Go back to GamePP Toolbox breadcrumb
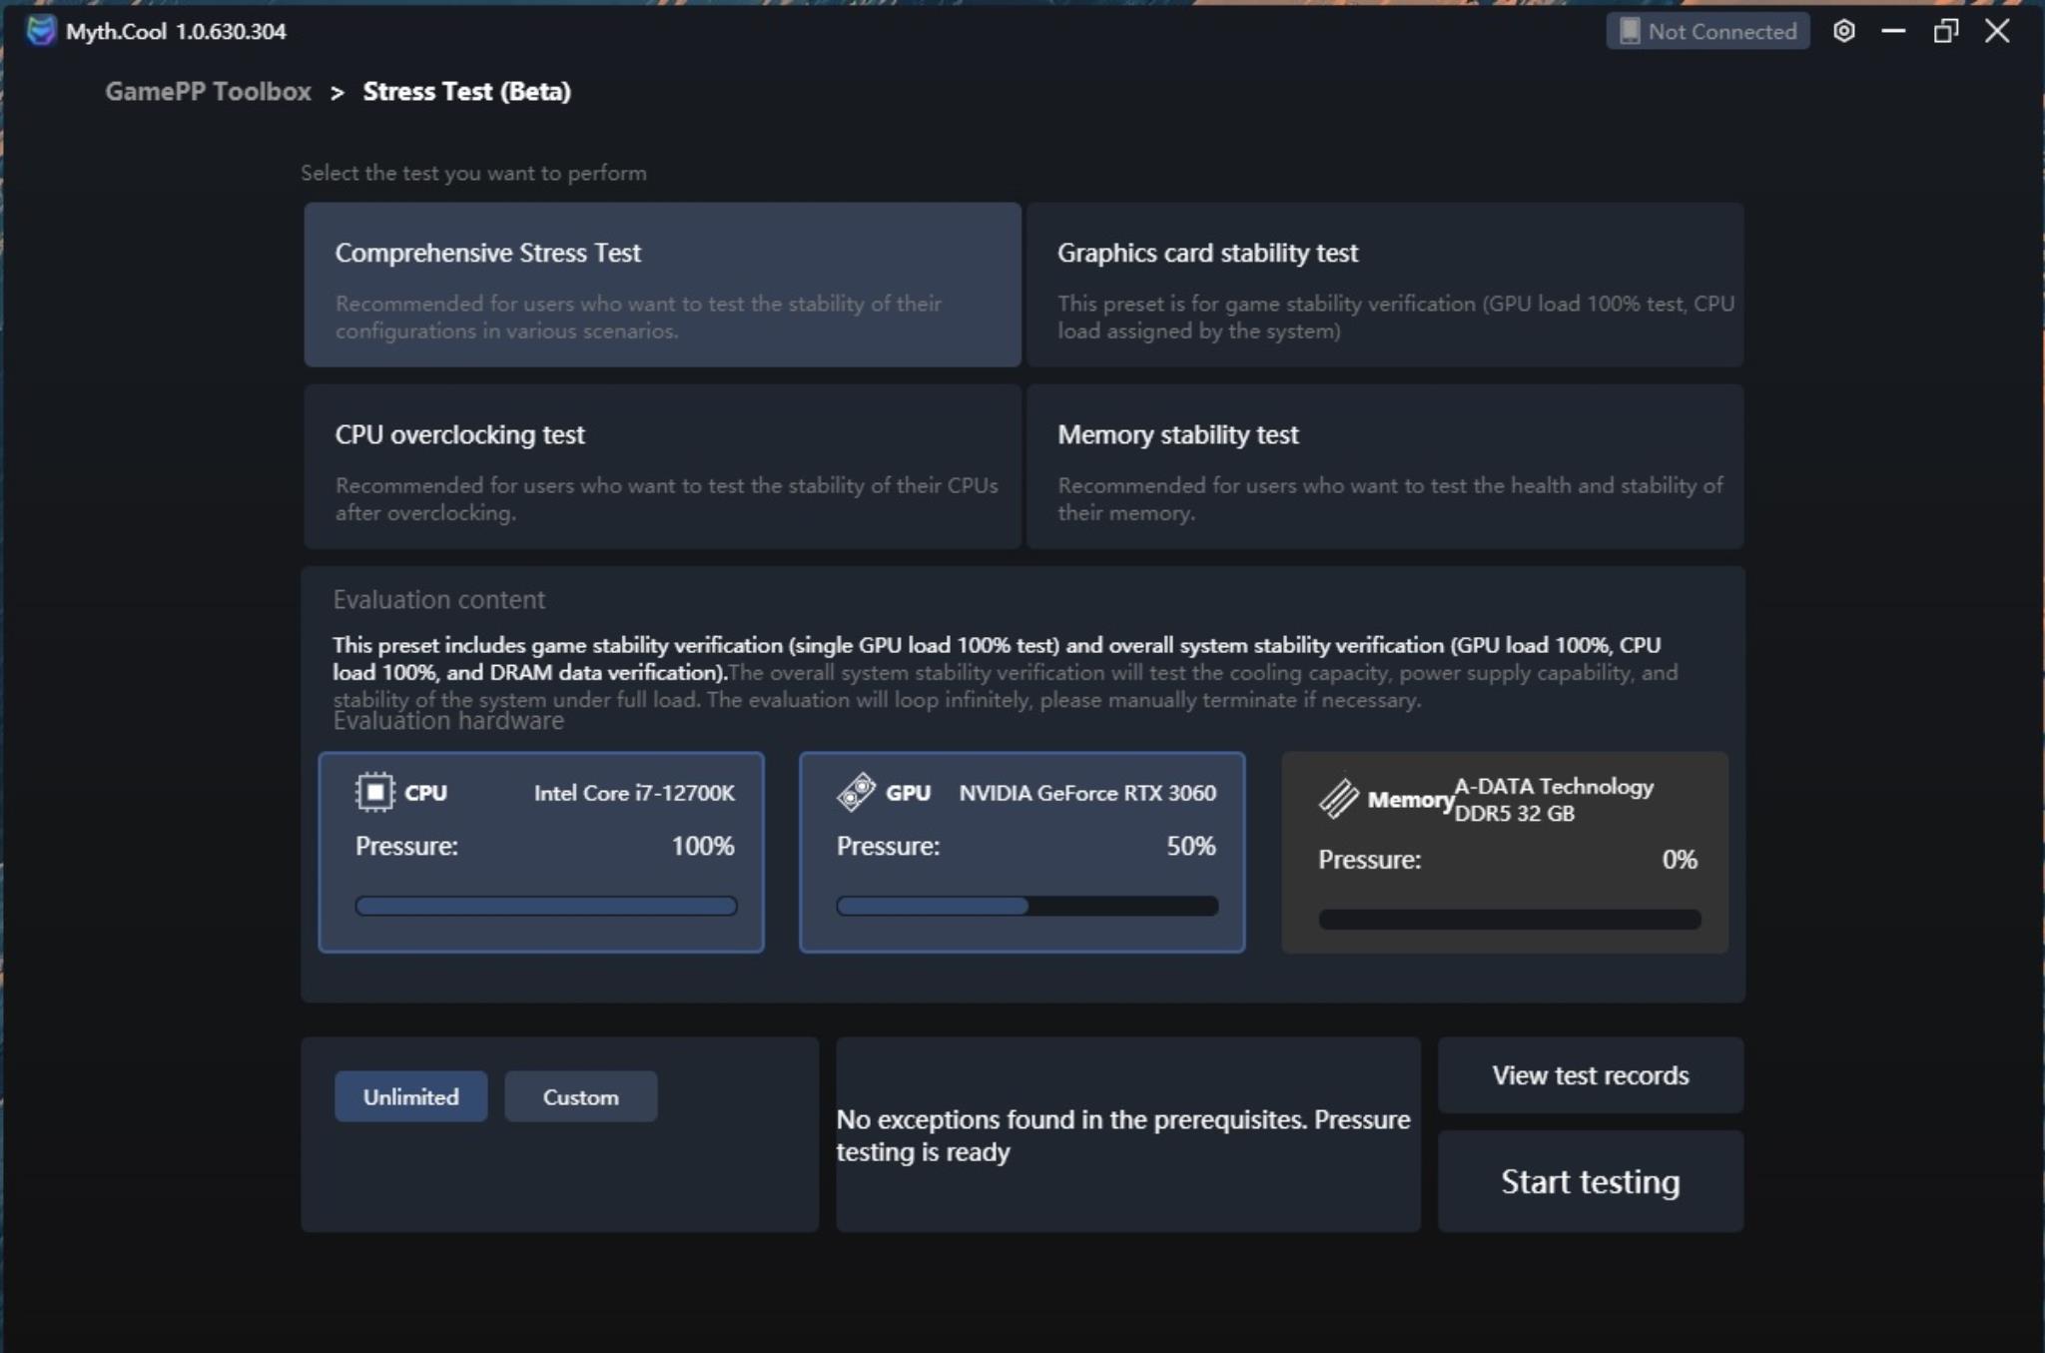The width and height of the screenshot is (2045, 1353). (208, 91)
